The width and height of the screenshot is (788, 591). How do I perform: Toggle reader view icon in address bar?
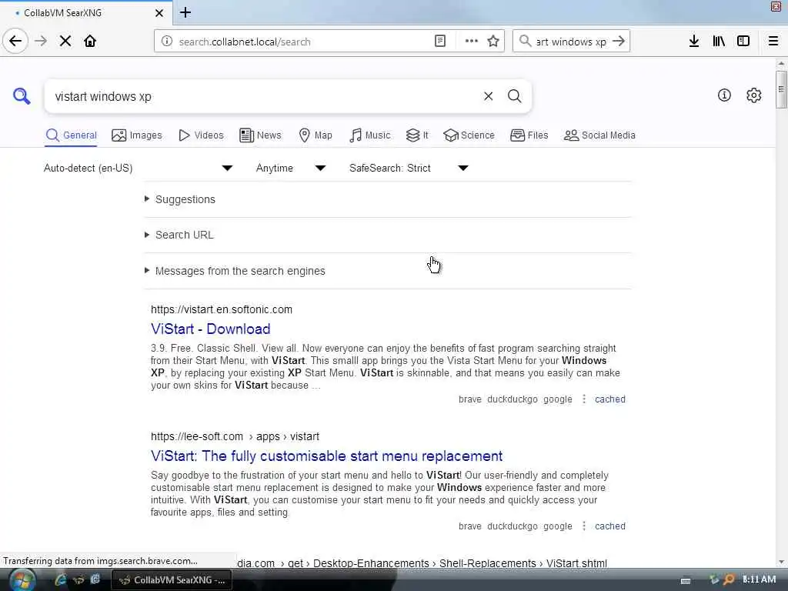(440, 42)
